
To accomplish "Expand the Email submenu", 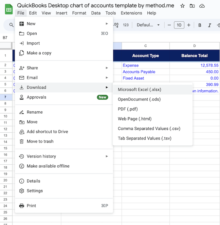I will click(x=64, y=78).
